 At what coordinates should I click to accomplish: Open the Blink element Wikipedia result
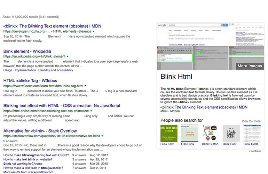[27, 51]
